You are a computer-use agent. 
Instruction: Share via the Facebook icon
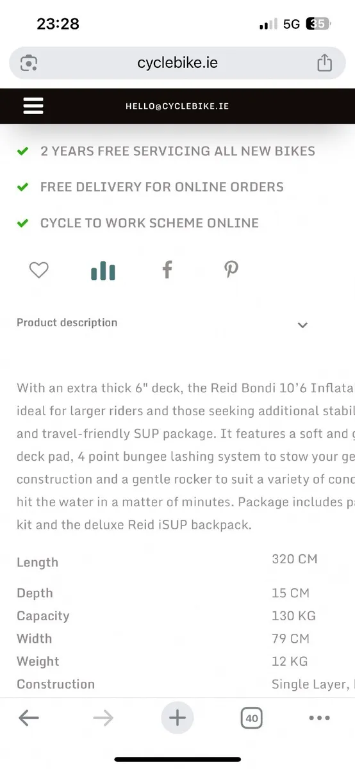tap(167, 270)
